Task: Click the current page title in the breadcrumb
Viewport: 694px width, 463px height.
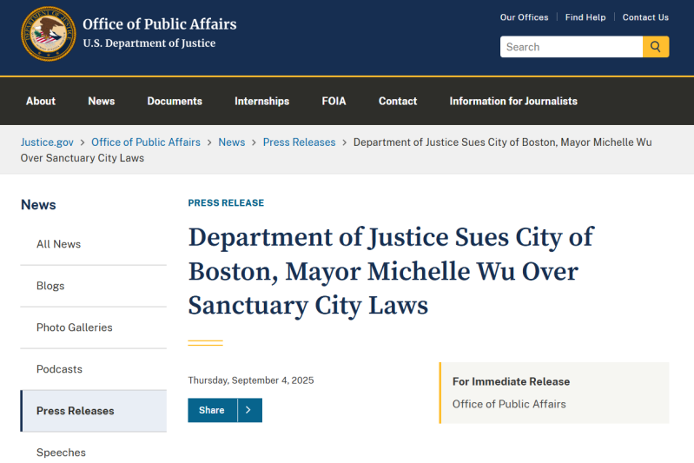Action: click(x=336, y=150)
